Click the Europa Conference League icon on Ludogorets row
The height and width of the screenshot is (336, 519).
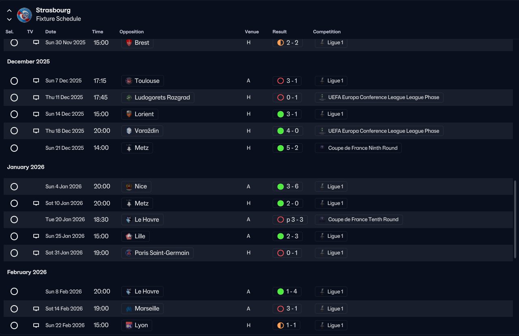322,97
